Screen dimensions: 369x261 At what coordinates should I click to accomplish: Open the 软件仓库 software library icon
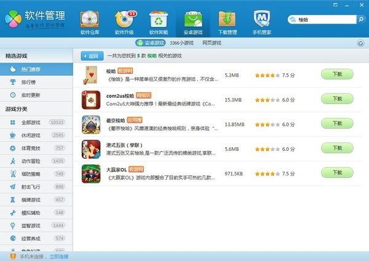[90, 20]
